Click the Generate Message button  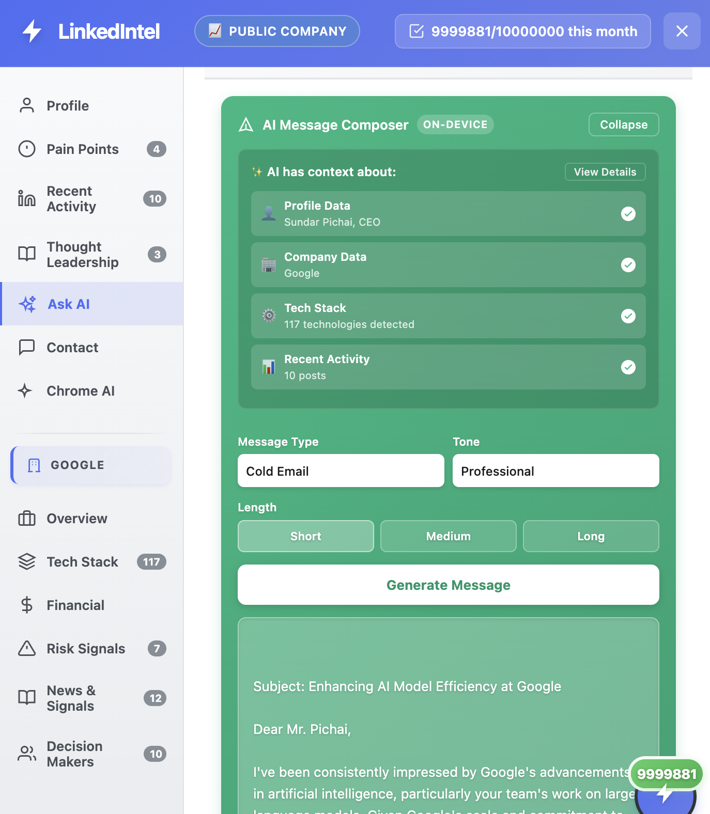pos(449,585)
